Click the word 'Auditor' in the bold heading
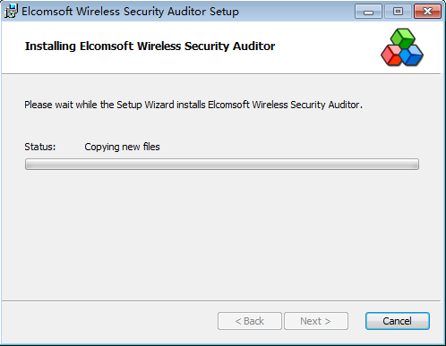Image resolution: width=446 pixels, height=346 pixels. (253, 46)
